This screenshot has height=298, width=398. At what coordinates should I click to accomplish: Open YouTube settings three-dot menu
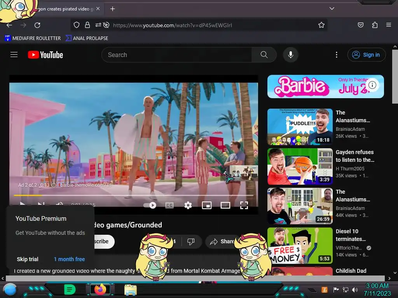[x=337, y=55]
